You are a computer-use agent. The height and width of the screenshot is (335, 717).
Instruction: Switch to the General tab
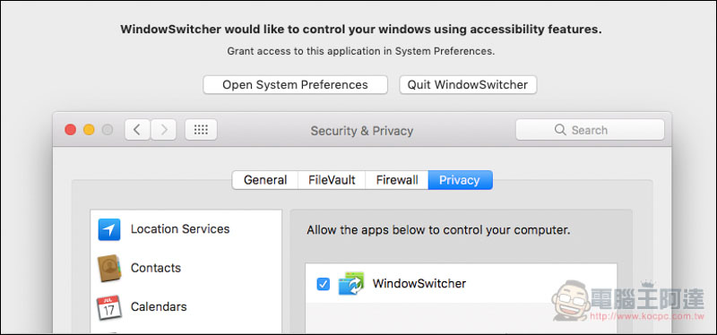pos(265,180)
